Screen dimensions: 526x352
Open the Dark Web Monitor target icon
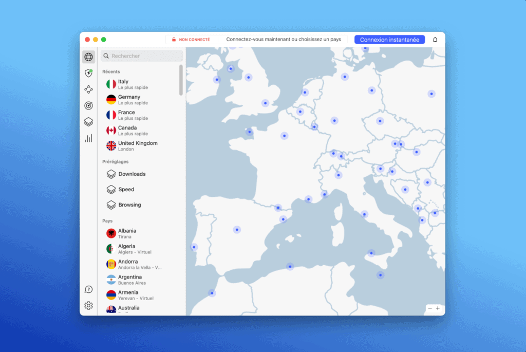pos(88,106)
